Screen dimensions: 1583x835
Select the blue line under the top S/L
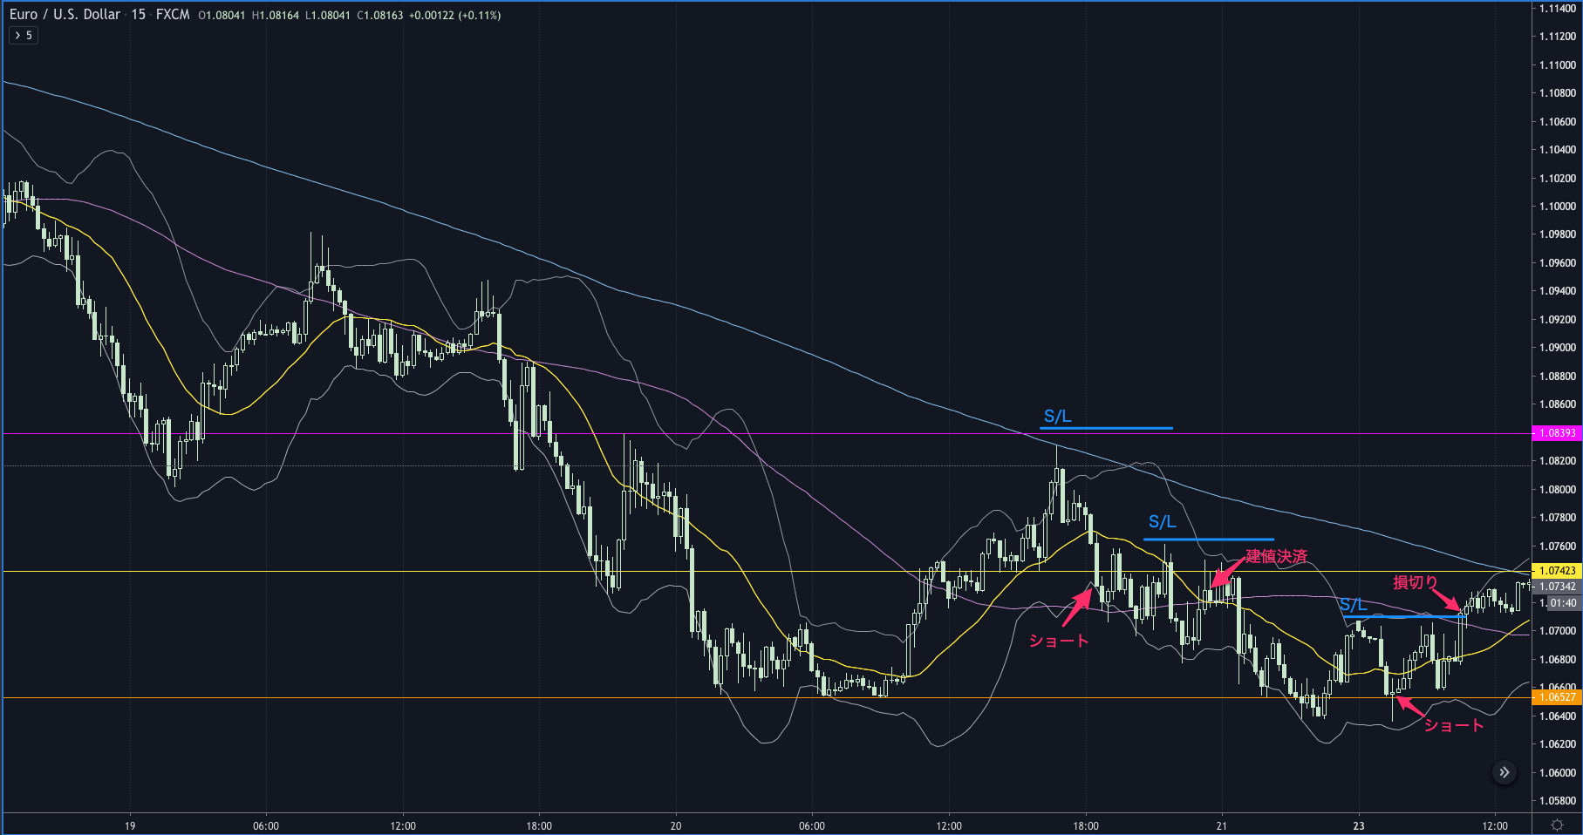[x=1106, y=428]
